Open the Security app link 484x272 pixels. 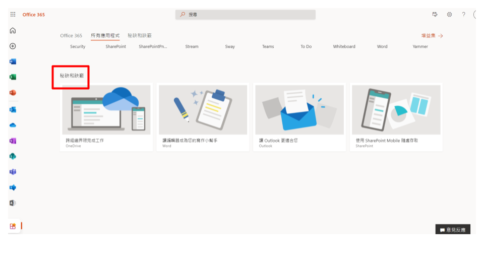tap(78, 46)
